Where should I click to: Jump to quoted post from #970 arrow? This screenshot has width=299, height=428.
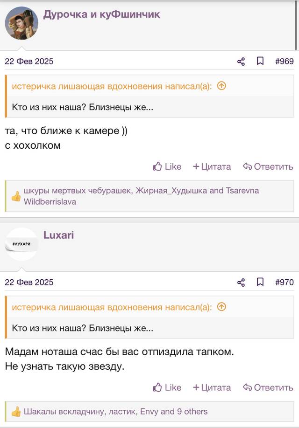(x=221, y=307)
